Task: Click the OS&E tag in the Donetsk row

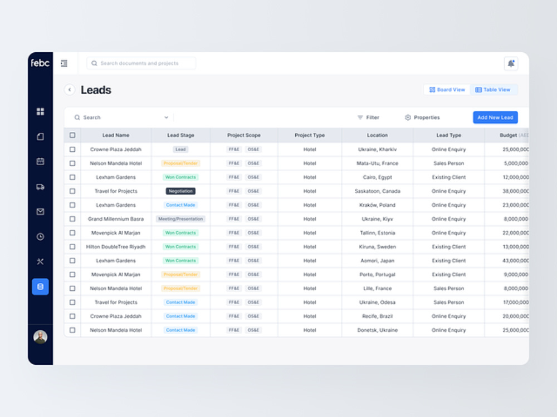Action: pos(253,330)
